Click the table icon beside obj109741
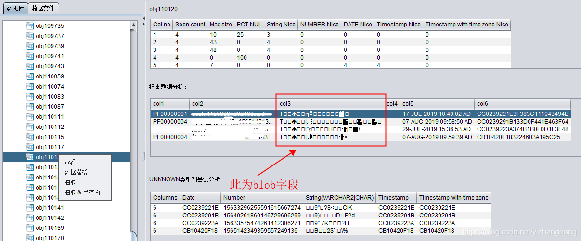The width and height of the screenshot is (581, 241). click(29, 56)
